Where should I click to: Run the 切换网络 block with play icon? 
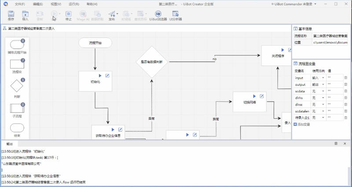(255, 96)
